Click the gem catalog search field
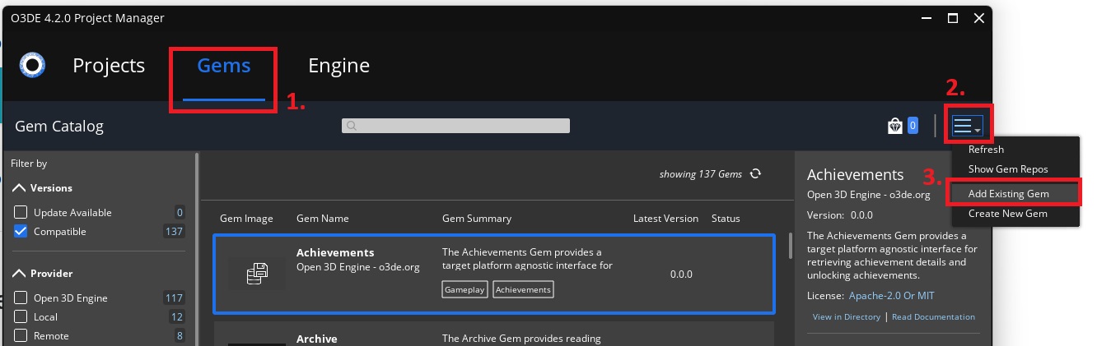 tap(455, 126)
